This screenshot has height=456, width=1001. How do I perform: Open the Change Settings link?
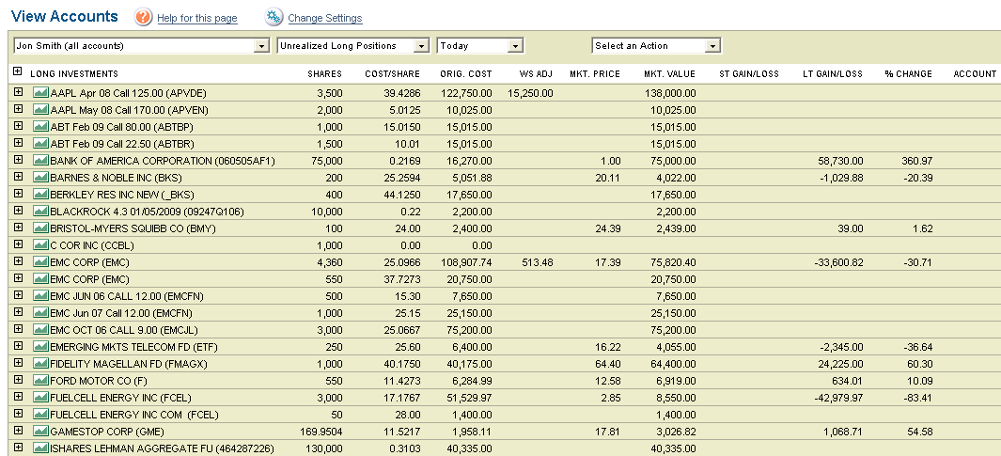pos(325,19)
